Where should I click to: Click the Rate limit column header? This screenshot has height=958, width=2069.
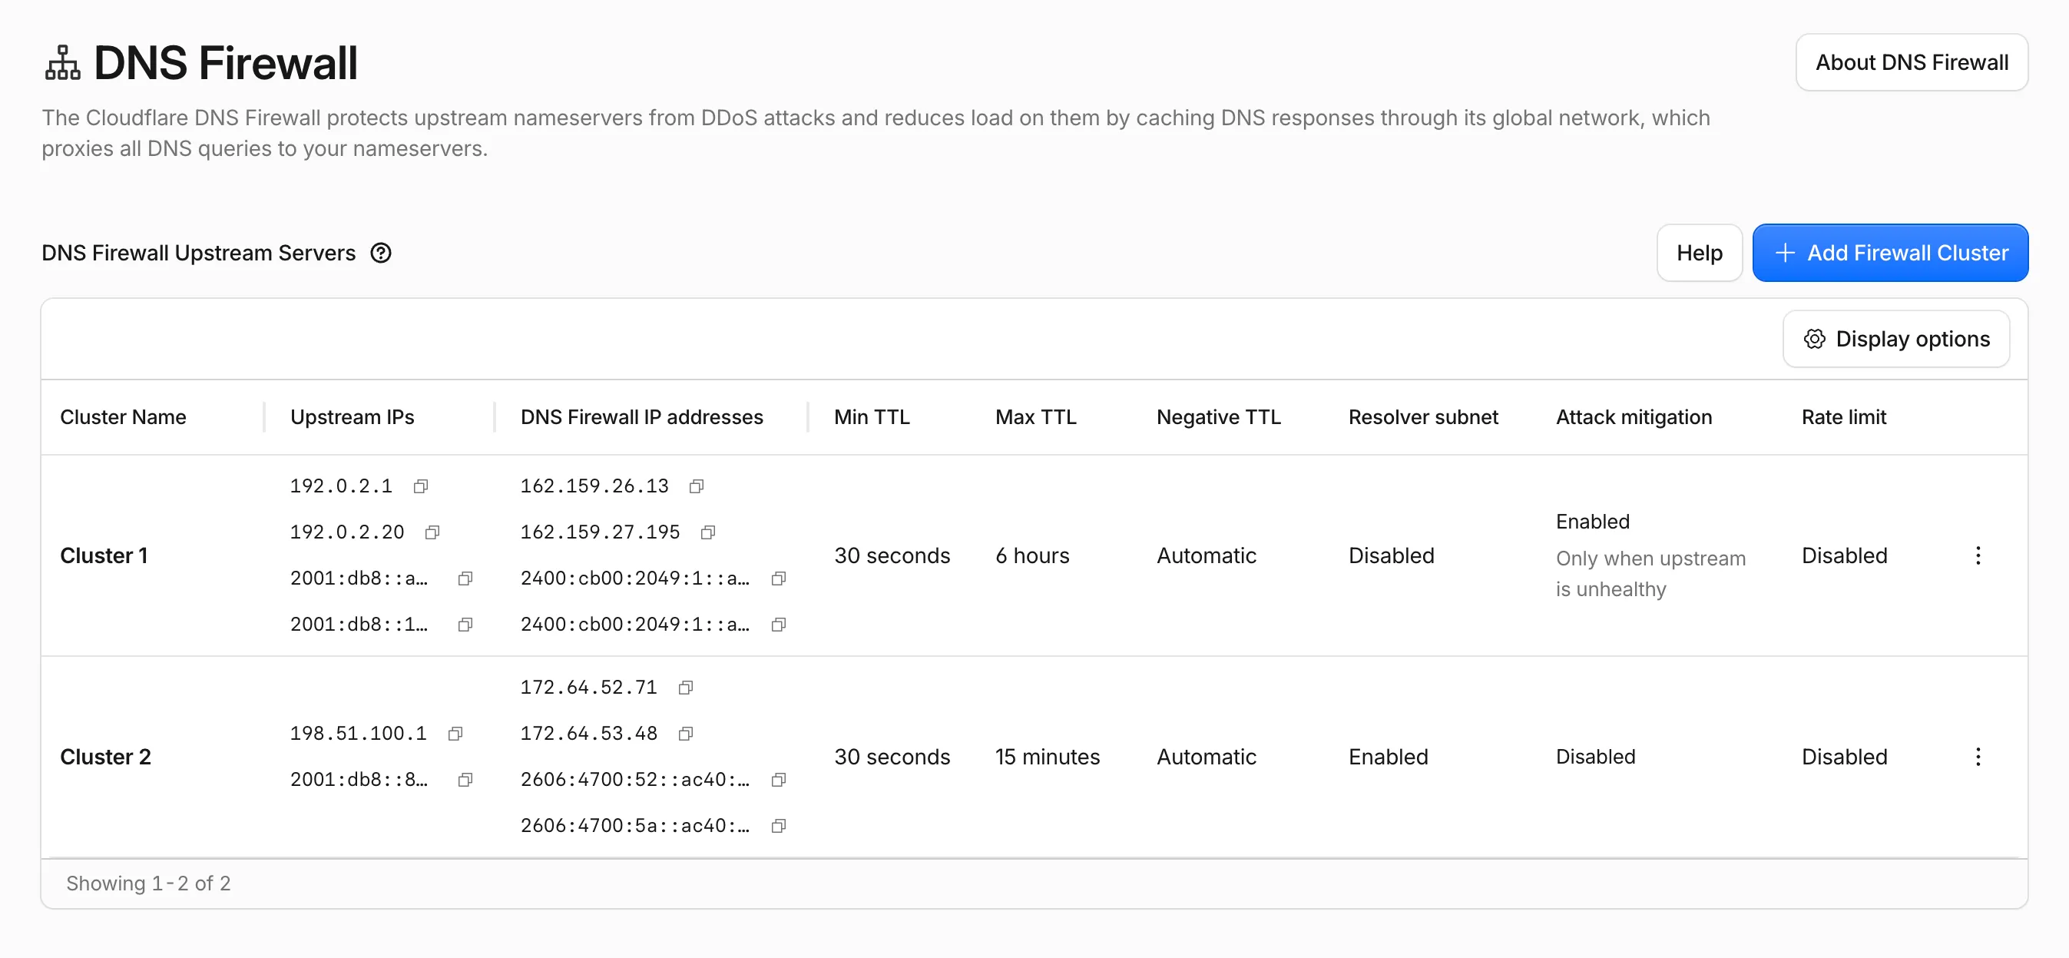1843,417
